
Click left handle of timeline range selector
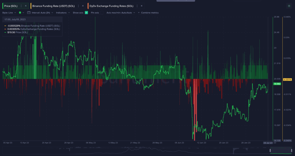tap(270, 150)
